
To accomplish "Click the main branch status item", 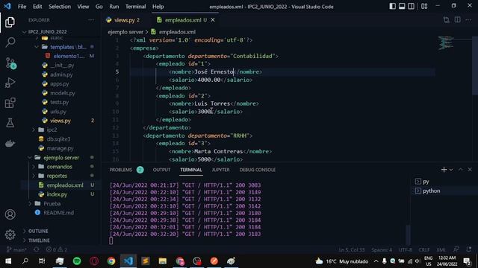I will 16,250.
